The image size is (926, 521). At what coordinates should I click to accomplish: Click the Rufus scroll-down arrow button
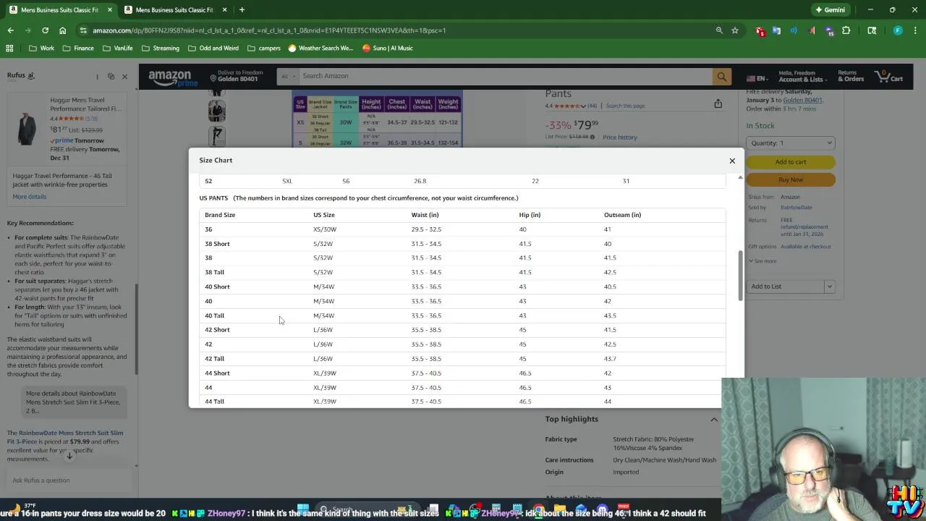(x=69, y=455)
